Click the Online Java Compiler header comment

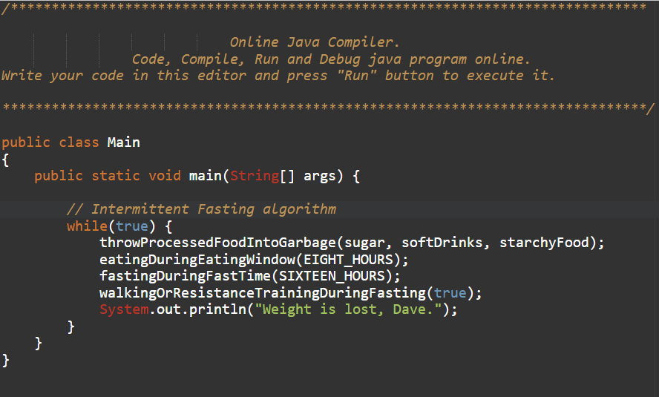pyautogui.click(x=315, y=42)
